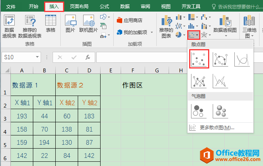The height and width of the screenshot is (166, 263).
Task: Insert 联机图片 online picture
Action: click(x=89, y=24)
